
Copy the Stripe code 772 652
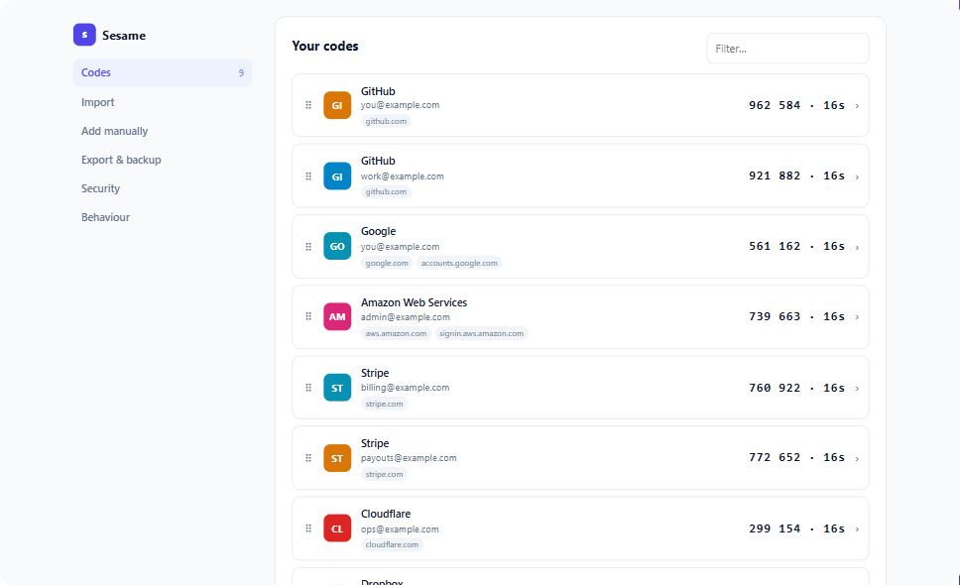[x=774, y=457]
